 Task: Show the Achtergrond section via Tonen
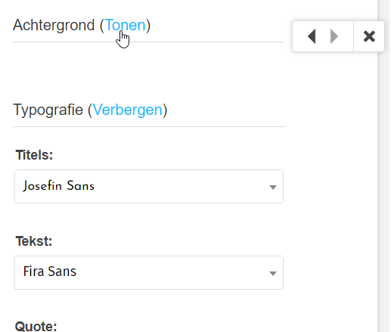125,25
